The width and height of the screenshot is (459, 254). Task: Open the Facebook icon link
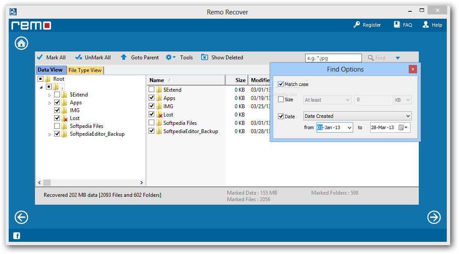coord(17,236)
